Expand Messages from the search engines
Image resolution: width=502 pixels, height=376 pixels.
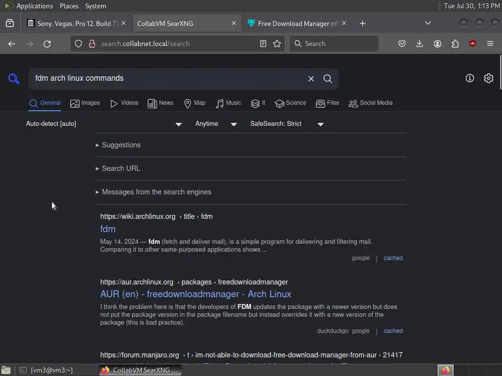[x=156, y=192]
